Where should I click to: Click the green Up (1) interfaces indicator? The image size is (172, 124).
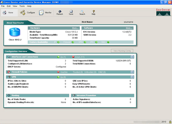pyautogui.click(x=62, y=57)
